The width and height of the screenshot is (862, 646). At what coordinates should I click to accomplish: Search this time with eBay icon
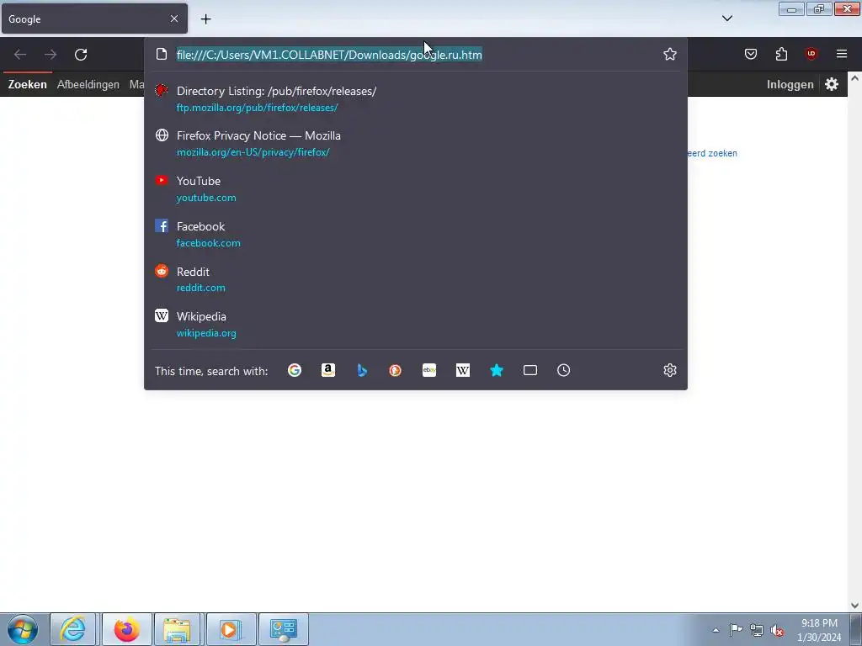point(429,370)
